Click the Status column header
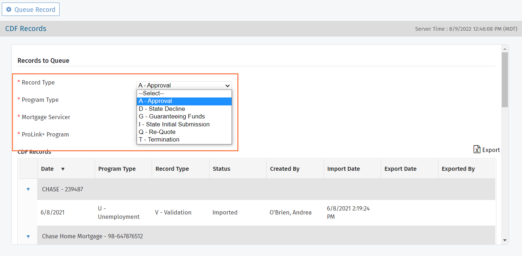This screenshot has width=522, height=256. click(221, 169)
